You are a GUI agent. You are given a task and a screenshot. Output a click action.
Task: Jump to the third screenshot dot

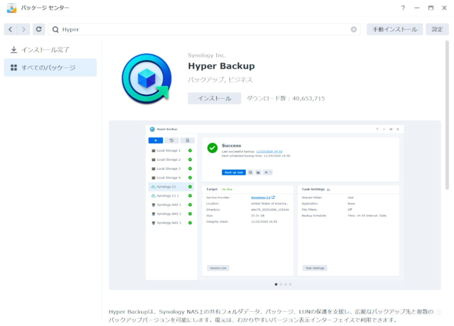click(x=286, y=284)
